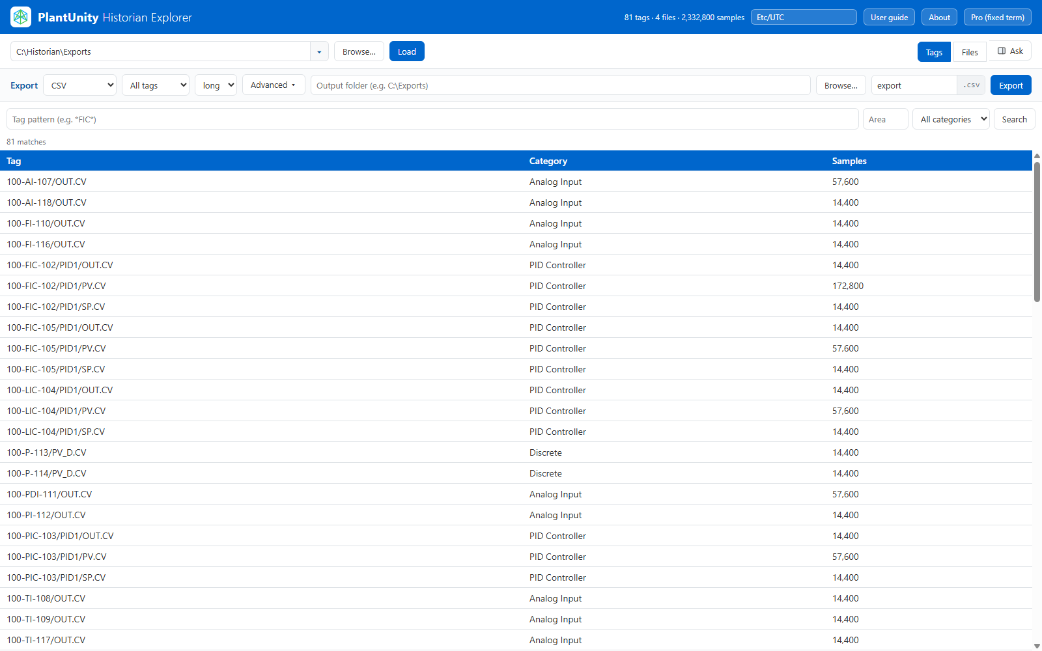Expand the Advanced export options
The image size is (1042, 651).
point(274,85)
